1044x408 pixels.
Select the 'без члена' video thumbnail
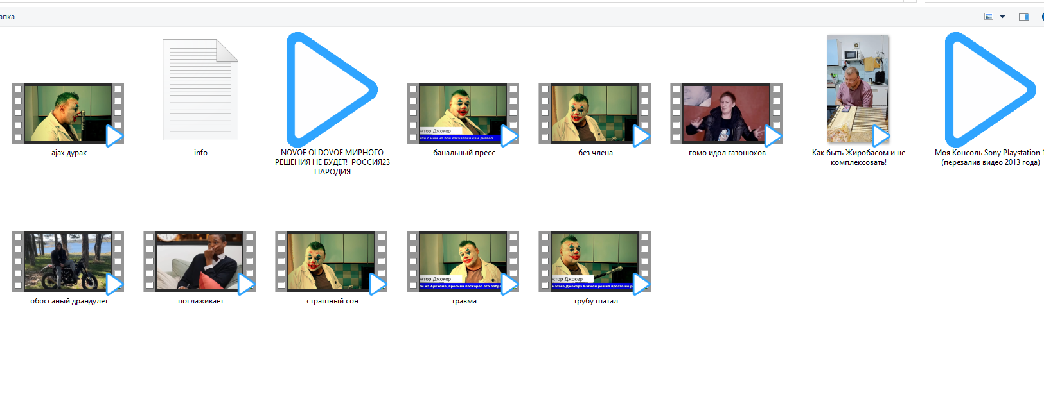click(x=595, y=113)
